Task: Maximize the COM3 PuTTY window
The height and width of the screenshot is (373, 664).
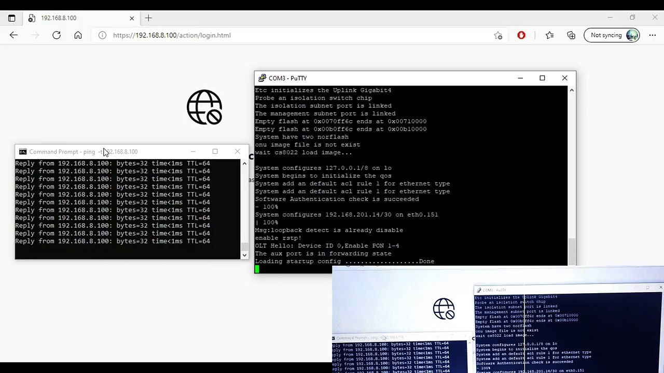Action: click(542, 78)
